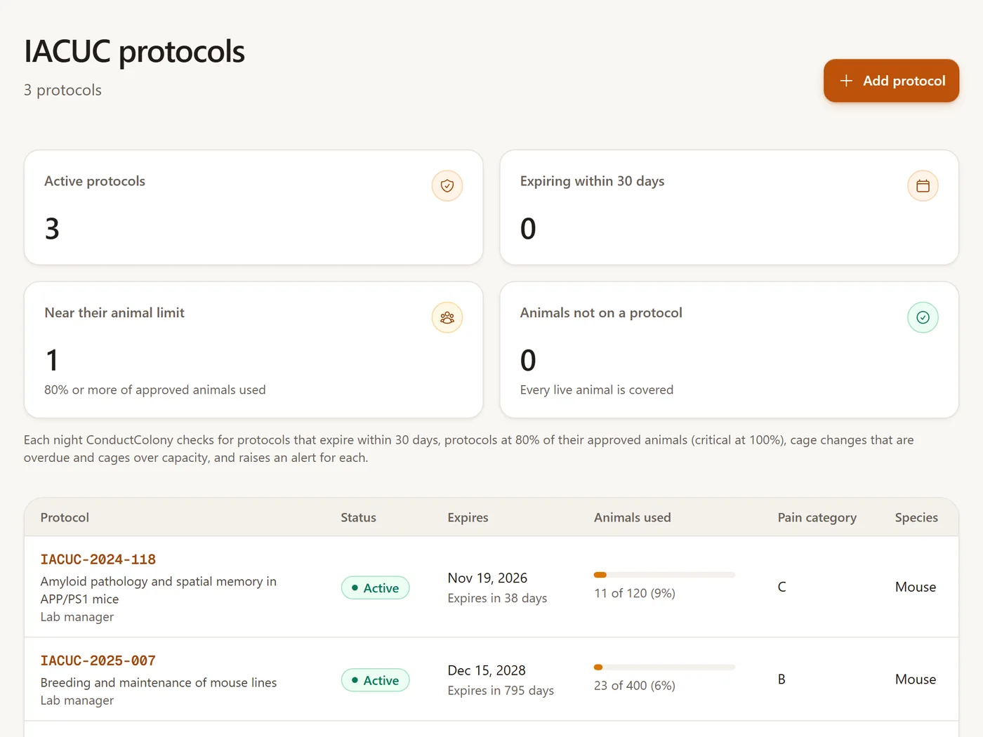983x737 pixels.
Task: Click the Near their animal limit card title
Action: tap(114, 313)
